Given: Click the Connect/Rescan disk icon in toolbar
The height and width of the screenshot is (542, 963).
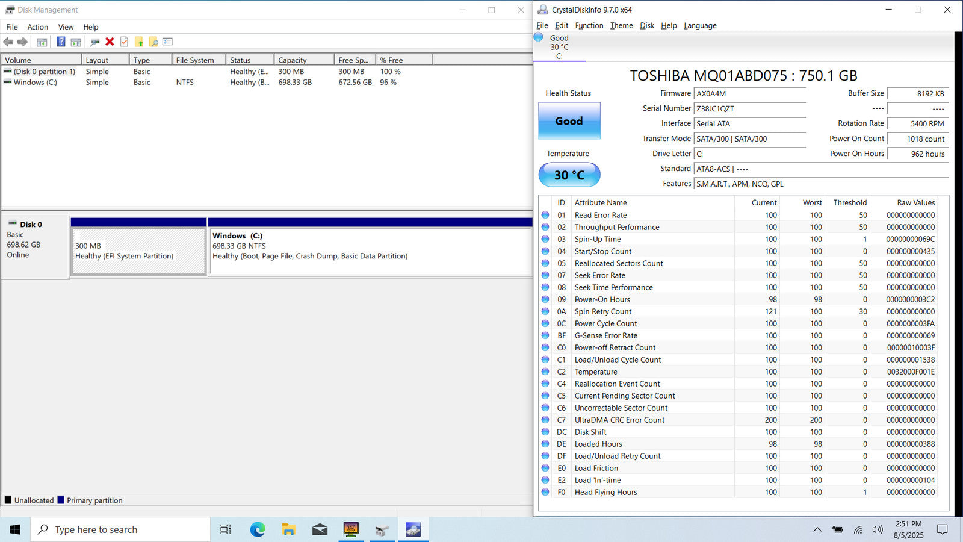Looking at the screenshot, I should tap(94, 42).
